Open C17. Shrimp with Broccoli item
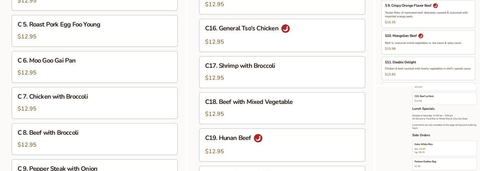This screenshot has width=480, height=171. [x=282, y=72]
